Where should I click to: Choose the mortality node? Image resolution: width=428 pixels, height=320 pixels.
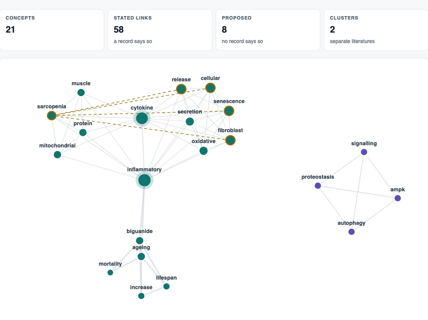(110, 273)
